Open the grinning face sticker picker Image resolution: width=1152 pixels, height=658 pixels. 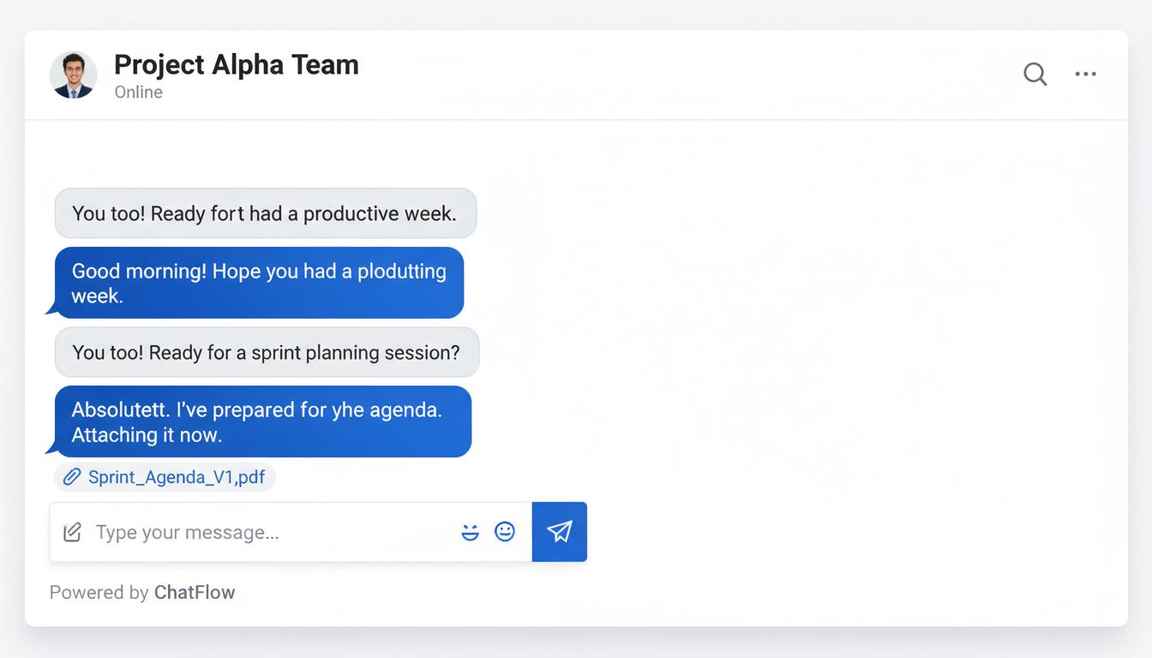[470, 532]
